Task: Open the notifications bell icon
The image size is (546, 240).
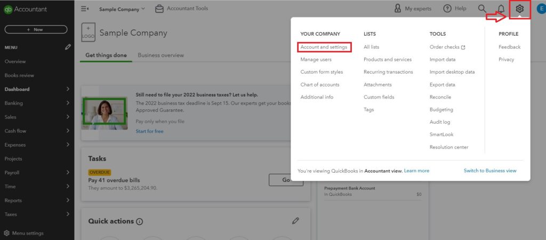Action: pos(501,9)
